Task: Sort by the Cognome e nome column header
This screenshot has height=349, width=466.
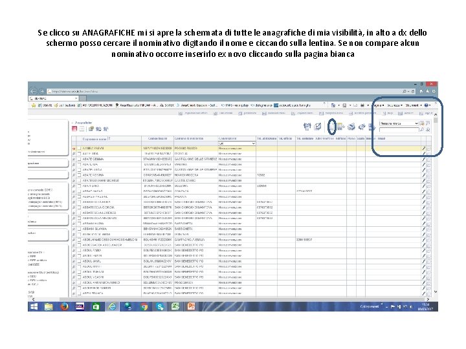Action: 94,138
